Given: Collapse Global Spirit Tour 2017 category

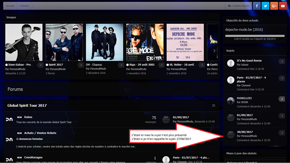Looking at the screenshot, I should 214,106.
